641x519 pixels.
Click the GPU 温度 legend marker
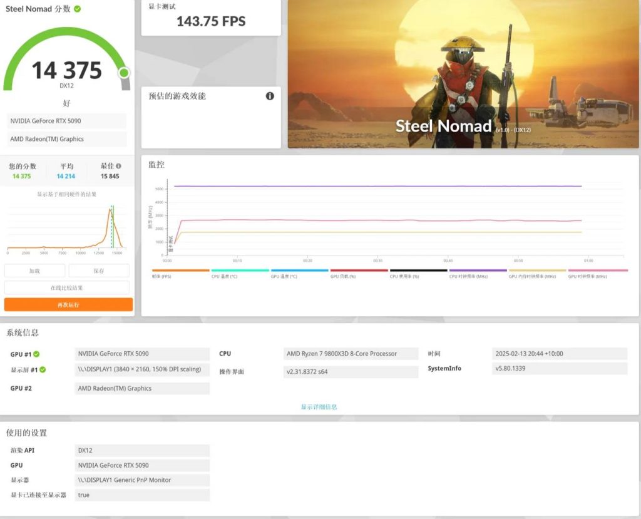click(x=300, y=269)
